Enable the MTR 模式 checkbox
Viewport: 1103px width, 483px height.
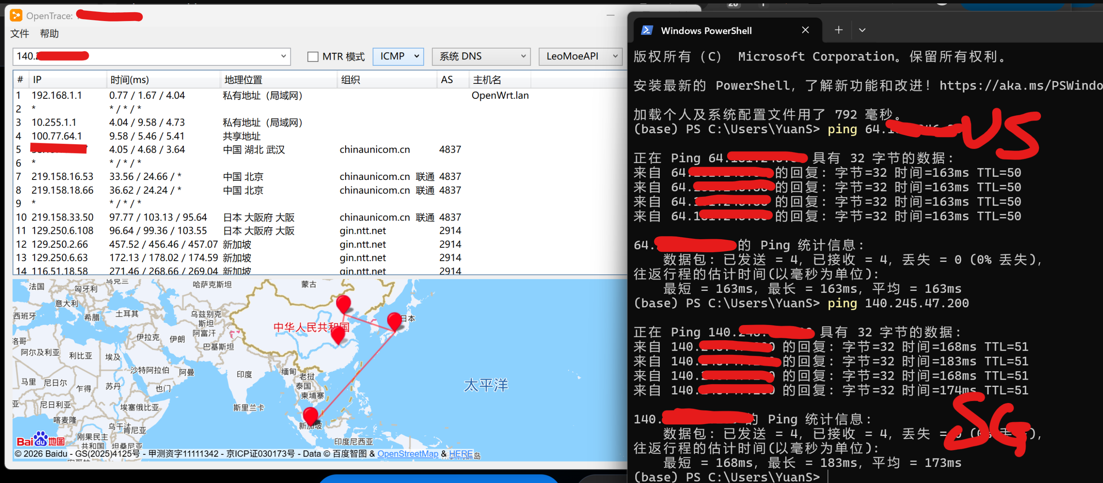pos(313,57)
